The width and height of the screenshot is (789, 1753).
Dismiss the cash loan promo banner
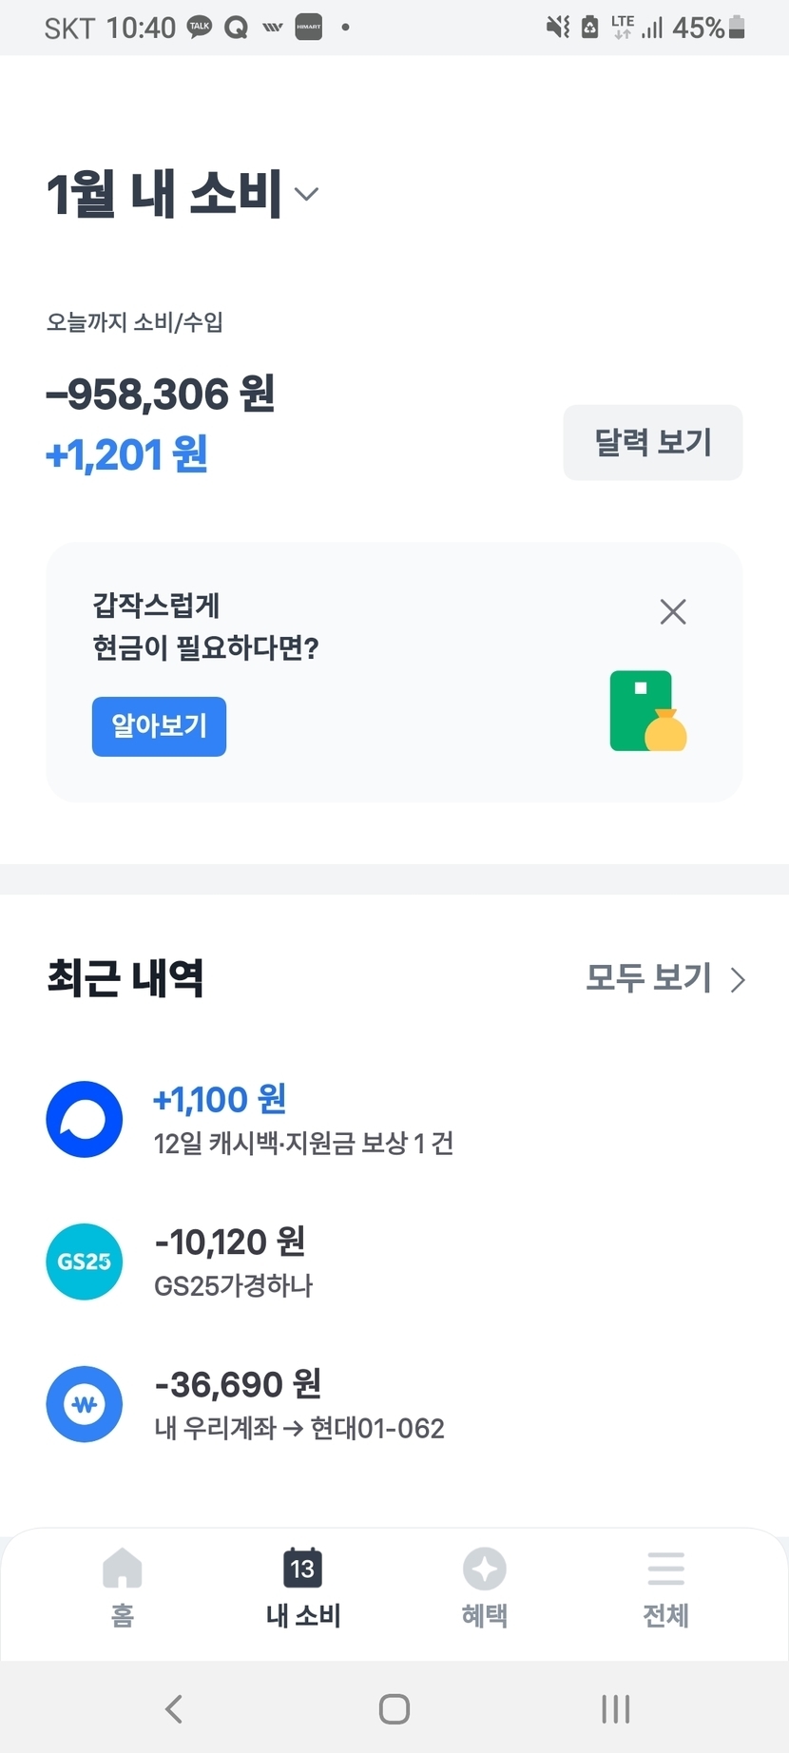click(673, 611)
